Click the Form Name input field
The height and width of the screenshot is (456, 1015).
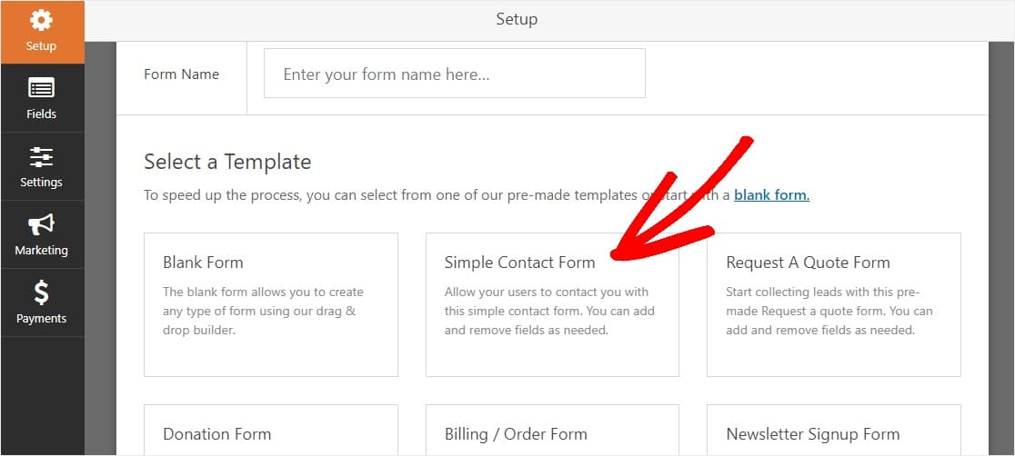pyautogui.click(x=455, y=73)
